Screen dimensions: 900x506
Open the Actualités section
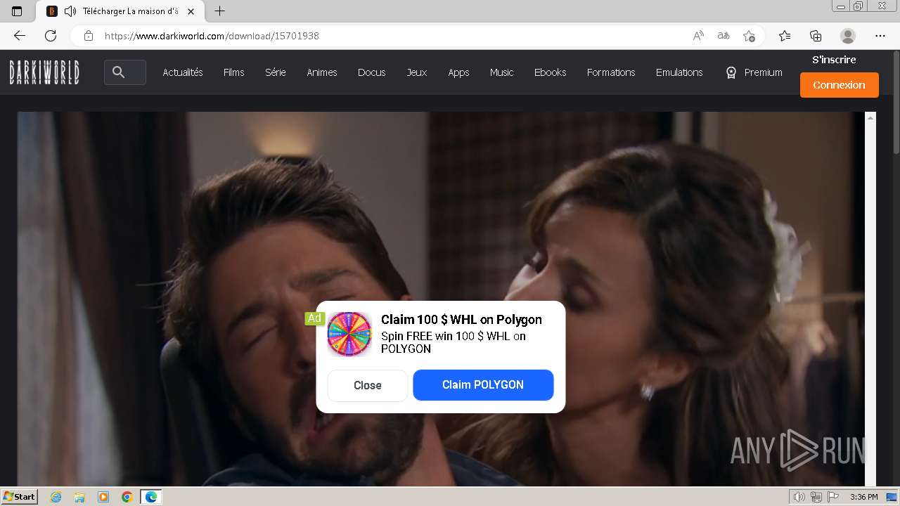click(183, 72)
